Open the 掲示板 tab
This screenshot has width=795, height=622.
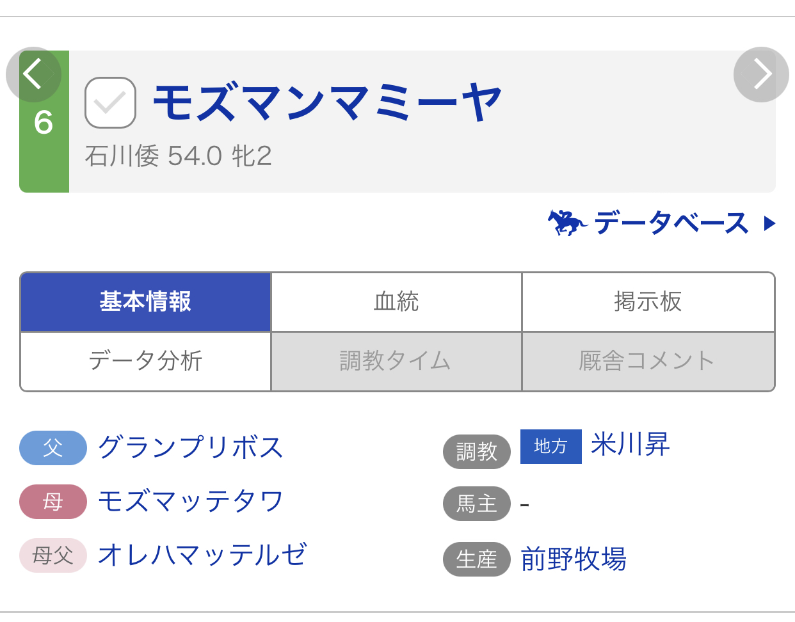(648, 302)
